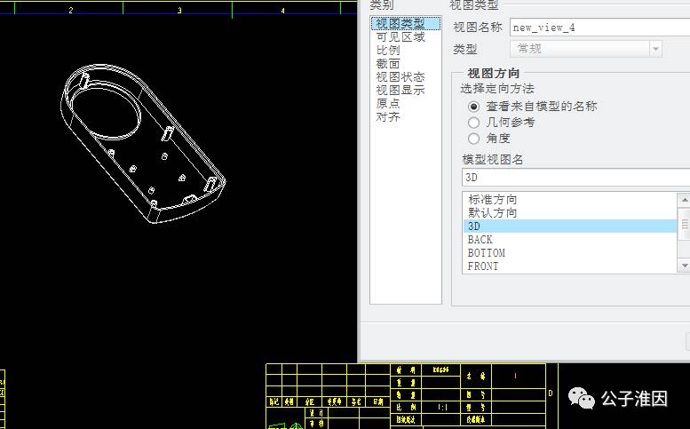Viewport: 690px width, 429px height.
Task: Choose BOTTOM in model view list
Action: [570, 253]
